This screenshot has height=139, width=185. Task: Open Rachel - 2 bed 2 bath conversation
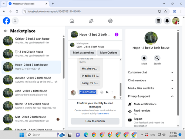pyautogui.click(x=31, y=106)
